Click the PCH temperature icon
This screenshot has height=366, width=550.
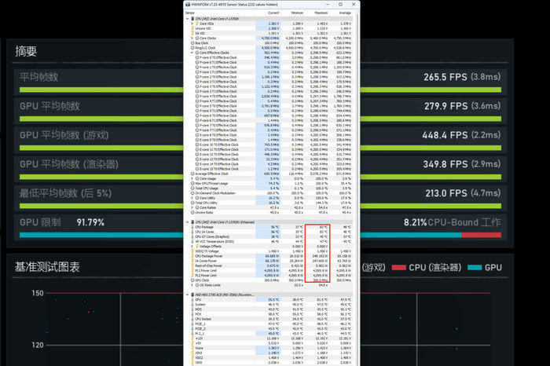[192, 314]
